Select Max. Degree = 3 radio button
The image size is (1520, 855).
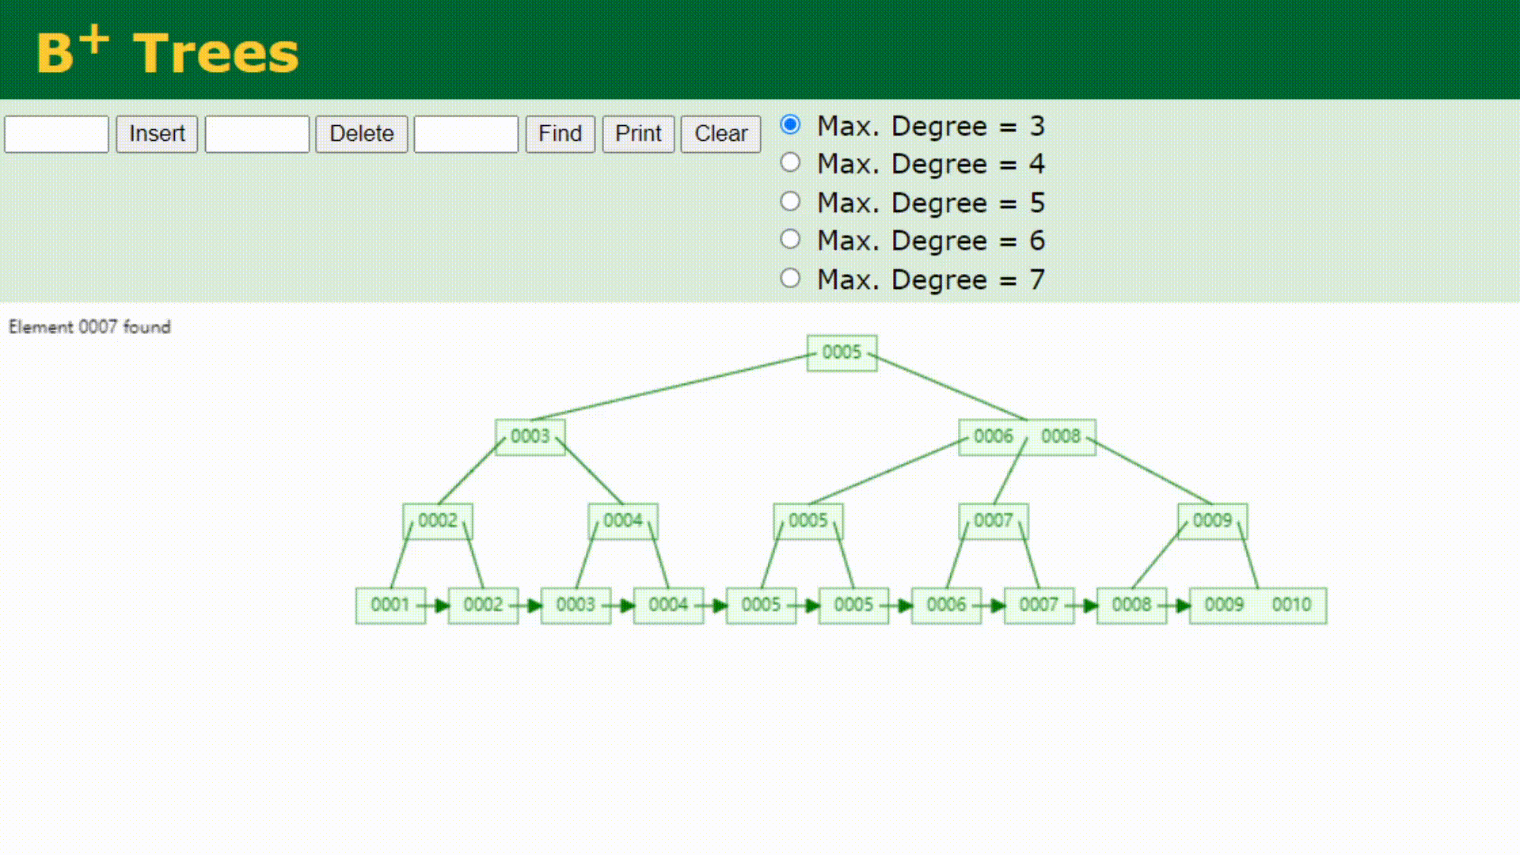point(790,125)
